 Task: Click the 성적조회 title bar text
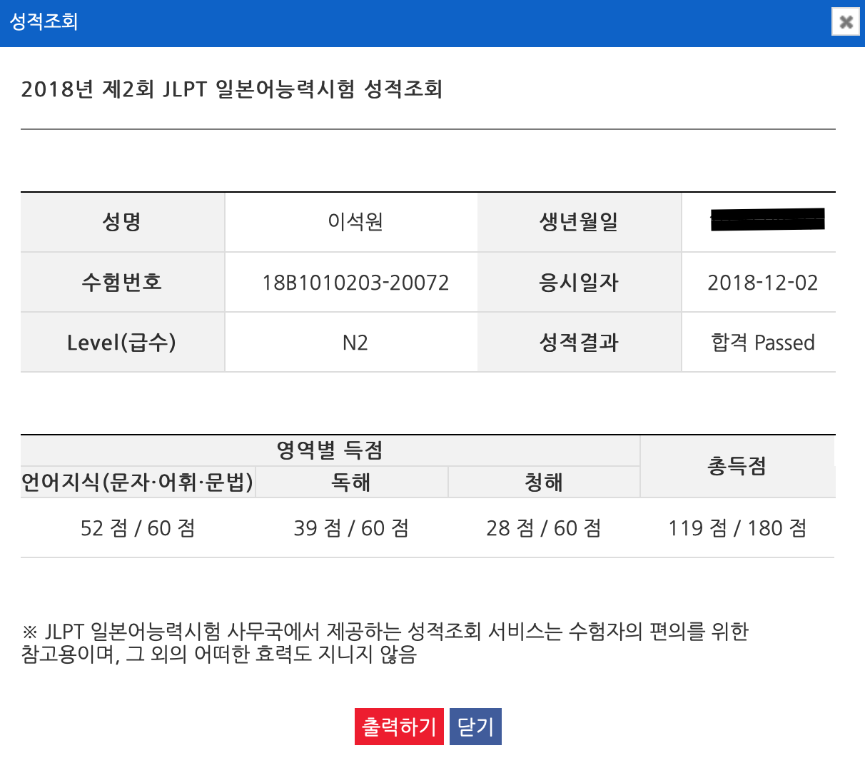[x=44, y=21]
